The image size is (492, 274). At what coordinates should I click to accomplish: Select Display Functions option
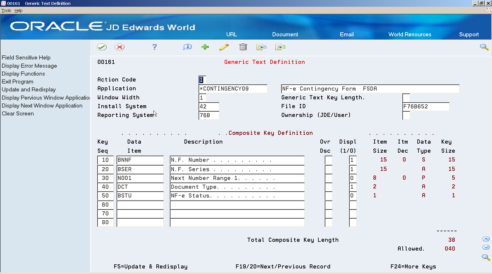tap(23, 74)
